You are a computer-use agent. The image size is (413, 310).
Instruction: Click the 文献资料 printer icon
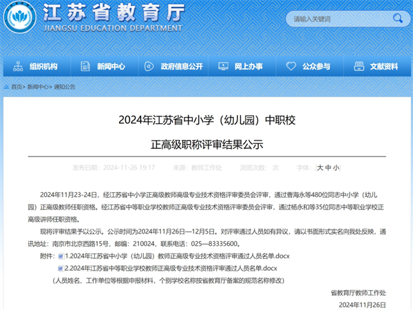359,67
